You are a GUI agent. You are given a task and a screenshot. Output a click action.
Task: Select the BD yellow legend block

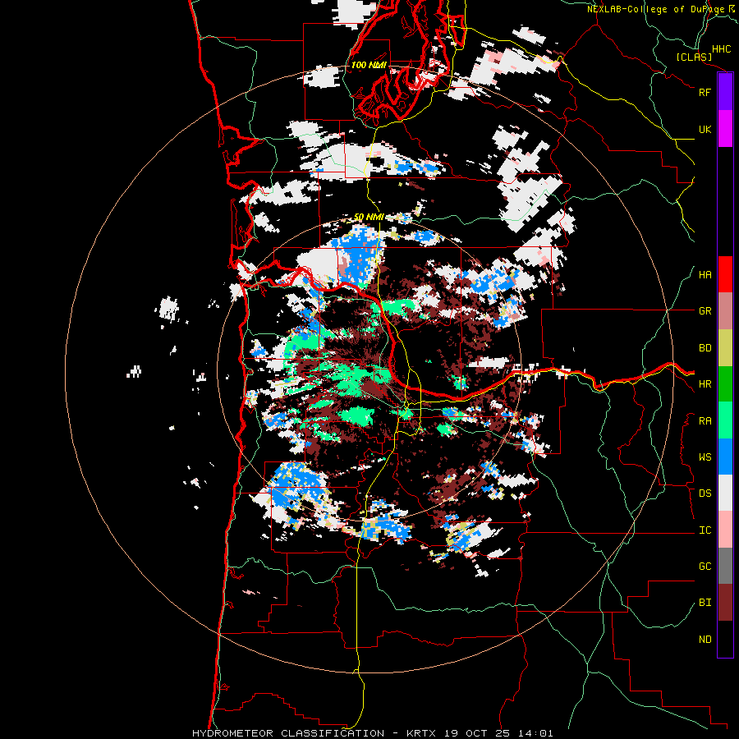pos(725,348)
